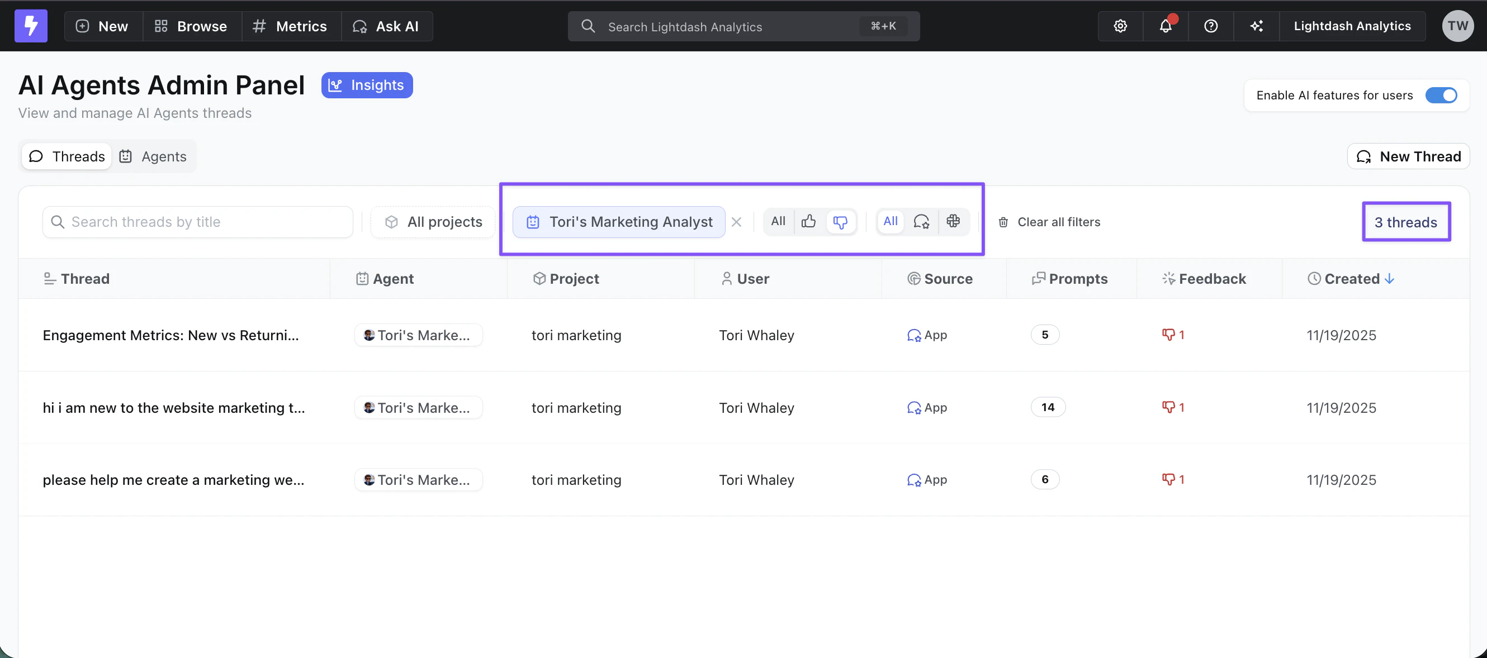Filter threads by thumbs down feedback
Screen dimensions: 1487x658
(840, 221)
